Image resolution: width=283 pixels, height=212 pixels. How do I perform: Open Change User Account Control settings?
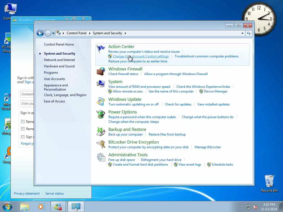click(141, 56)
